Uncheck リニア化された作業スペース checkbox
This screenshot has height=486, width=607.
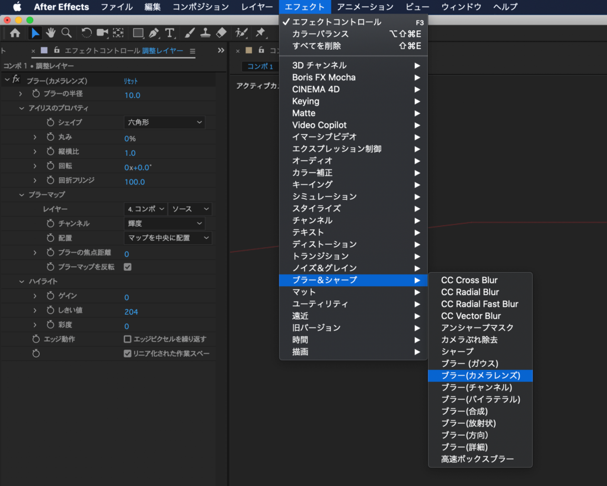pos(127,354)
